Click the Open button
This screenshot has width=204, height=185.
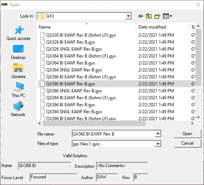click(x=188, y=134)
